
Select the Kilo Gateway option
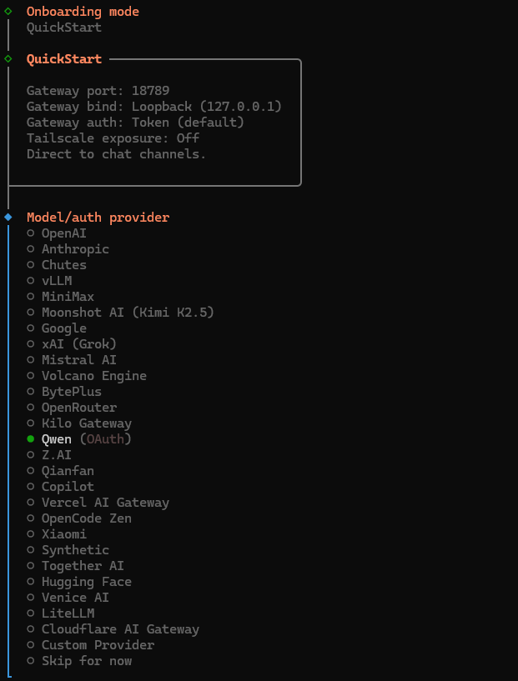coord(79,423)
